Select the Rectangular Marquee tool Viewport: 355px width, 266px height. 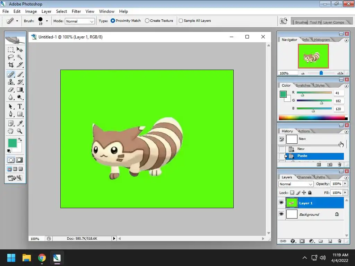(10, 50)
